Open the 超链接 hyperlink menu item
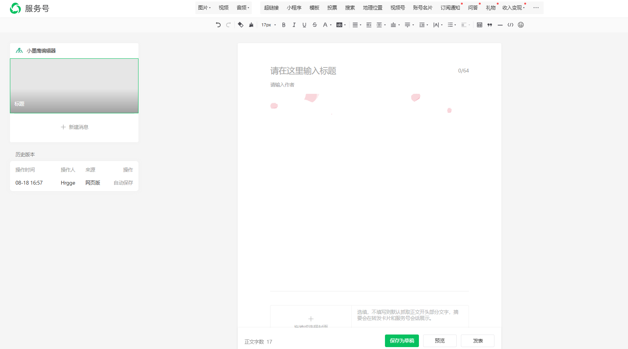 (x=271, y=8)
